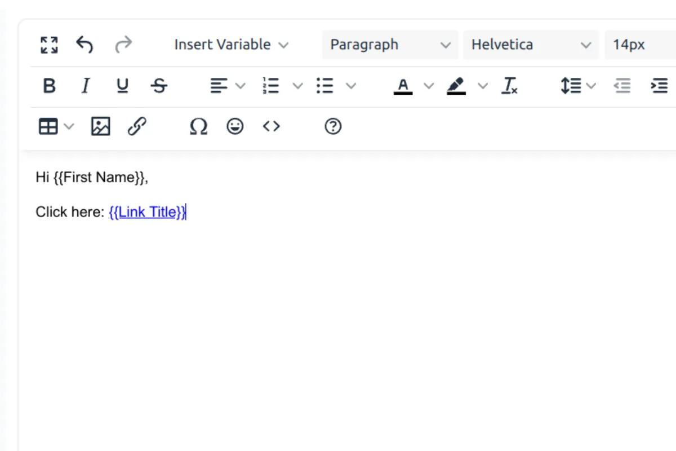Open the insert link tool
Screen dimensions: 676x451
[138, 126]
